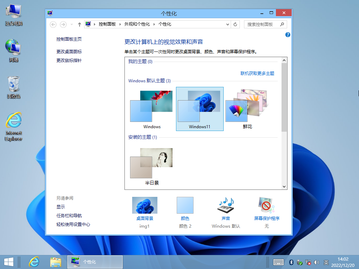Open recent locations dropdown arrow
This screenshot has height=269, width=359.
tap(72, 25)
